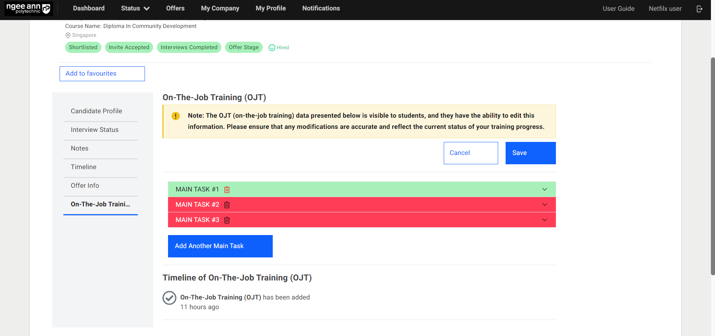This screenshot has width=715, height=336.
Task: Click Add to favourites button
Action: 102,74
